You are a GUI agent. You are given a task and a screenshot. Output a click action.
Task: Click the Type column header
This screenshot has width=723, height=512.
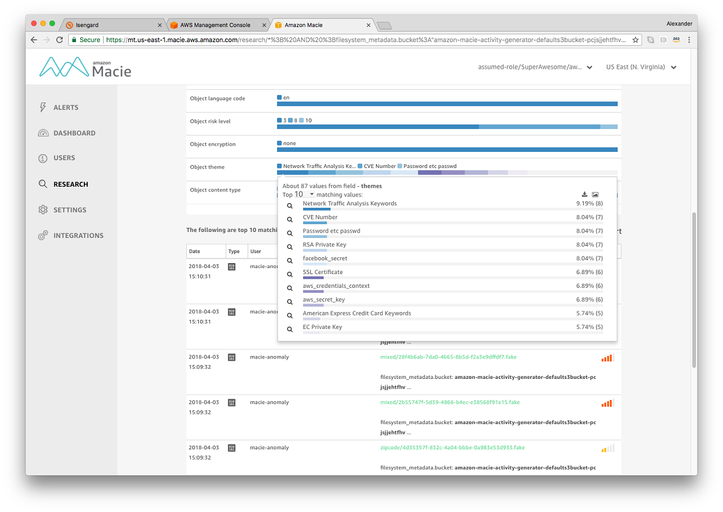pyautogui.click(x=236, y=252)
